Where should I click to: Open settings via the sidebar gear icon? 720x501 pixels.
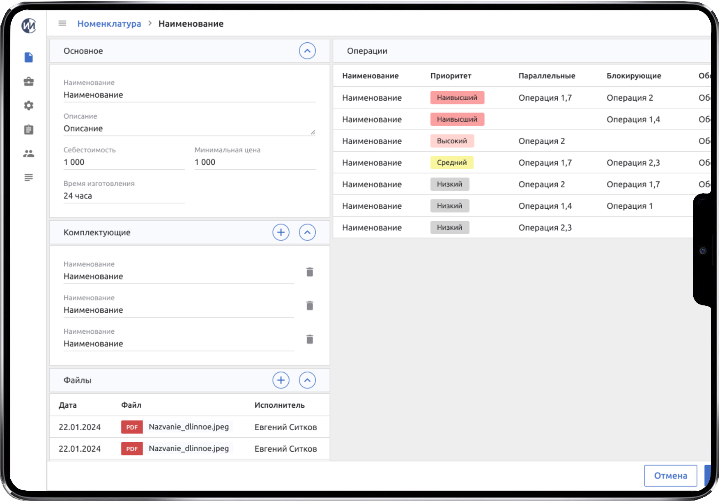pyautogui.click(x=28, y=106)
